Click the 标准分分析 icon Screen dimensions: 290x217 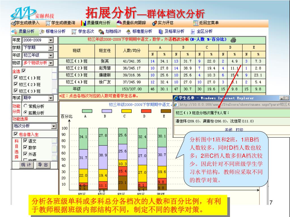point(42,32)
